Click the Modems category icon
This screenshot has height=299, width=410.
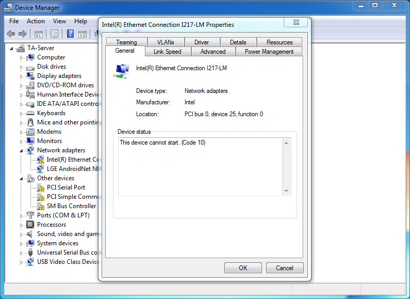(30, 132)
